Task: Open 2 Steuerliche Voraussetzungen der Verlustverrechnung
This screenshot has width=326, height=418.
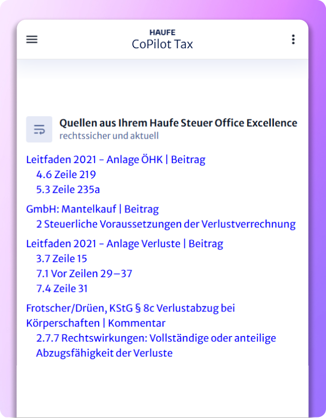Action: 166,224
